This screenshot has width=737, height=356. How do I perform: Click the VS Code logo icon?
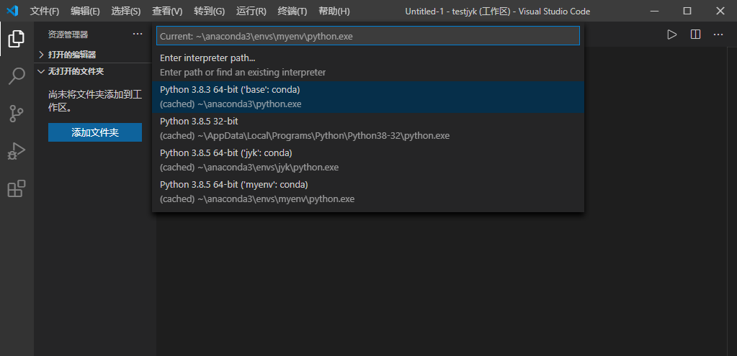pos(12,10)
